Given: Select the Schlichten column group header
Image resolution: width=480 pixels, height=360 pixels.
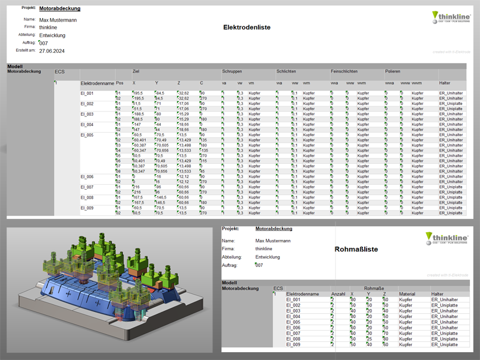Looking at the screenshot, I should (x=286, y=71).
